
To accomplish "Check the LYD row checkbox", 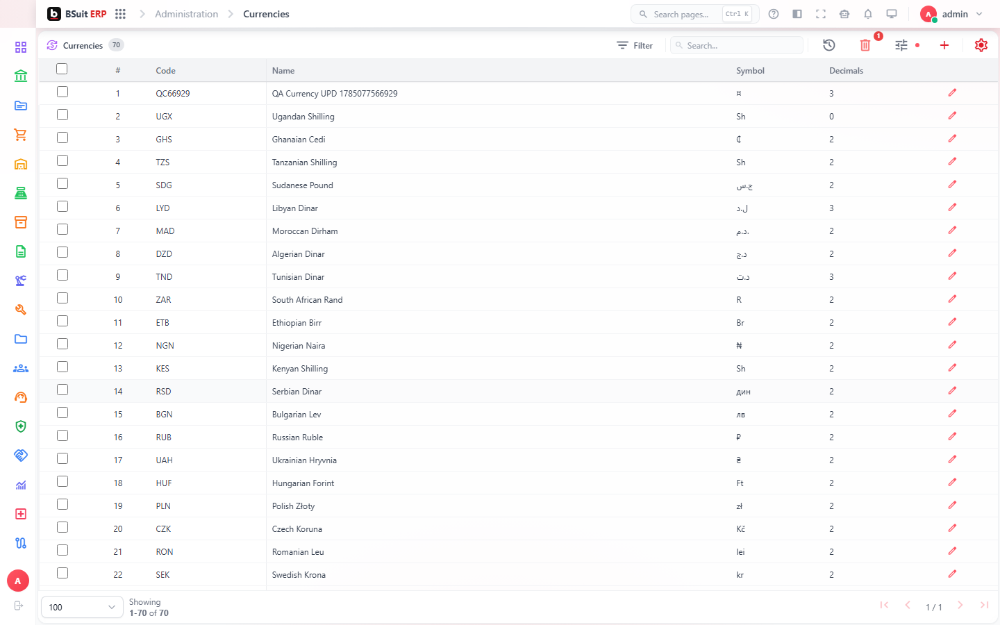I will 62,206.
